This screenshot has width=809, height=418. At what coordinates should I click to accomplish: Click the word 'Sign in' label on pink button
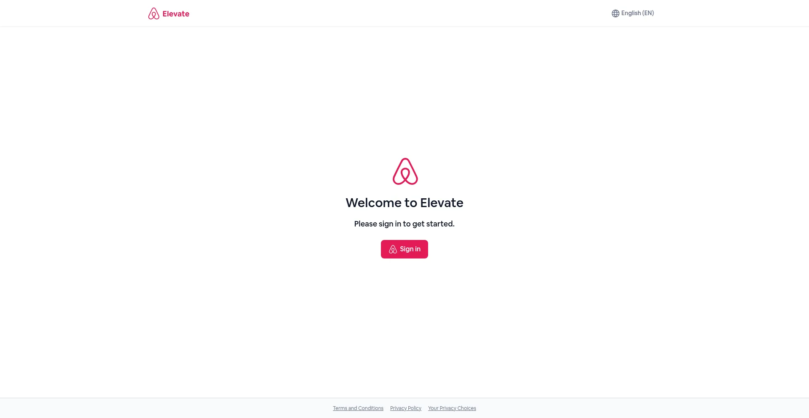[410, 249]
